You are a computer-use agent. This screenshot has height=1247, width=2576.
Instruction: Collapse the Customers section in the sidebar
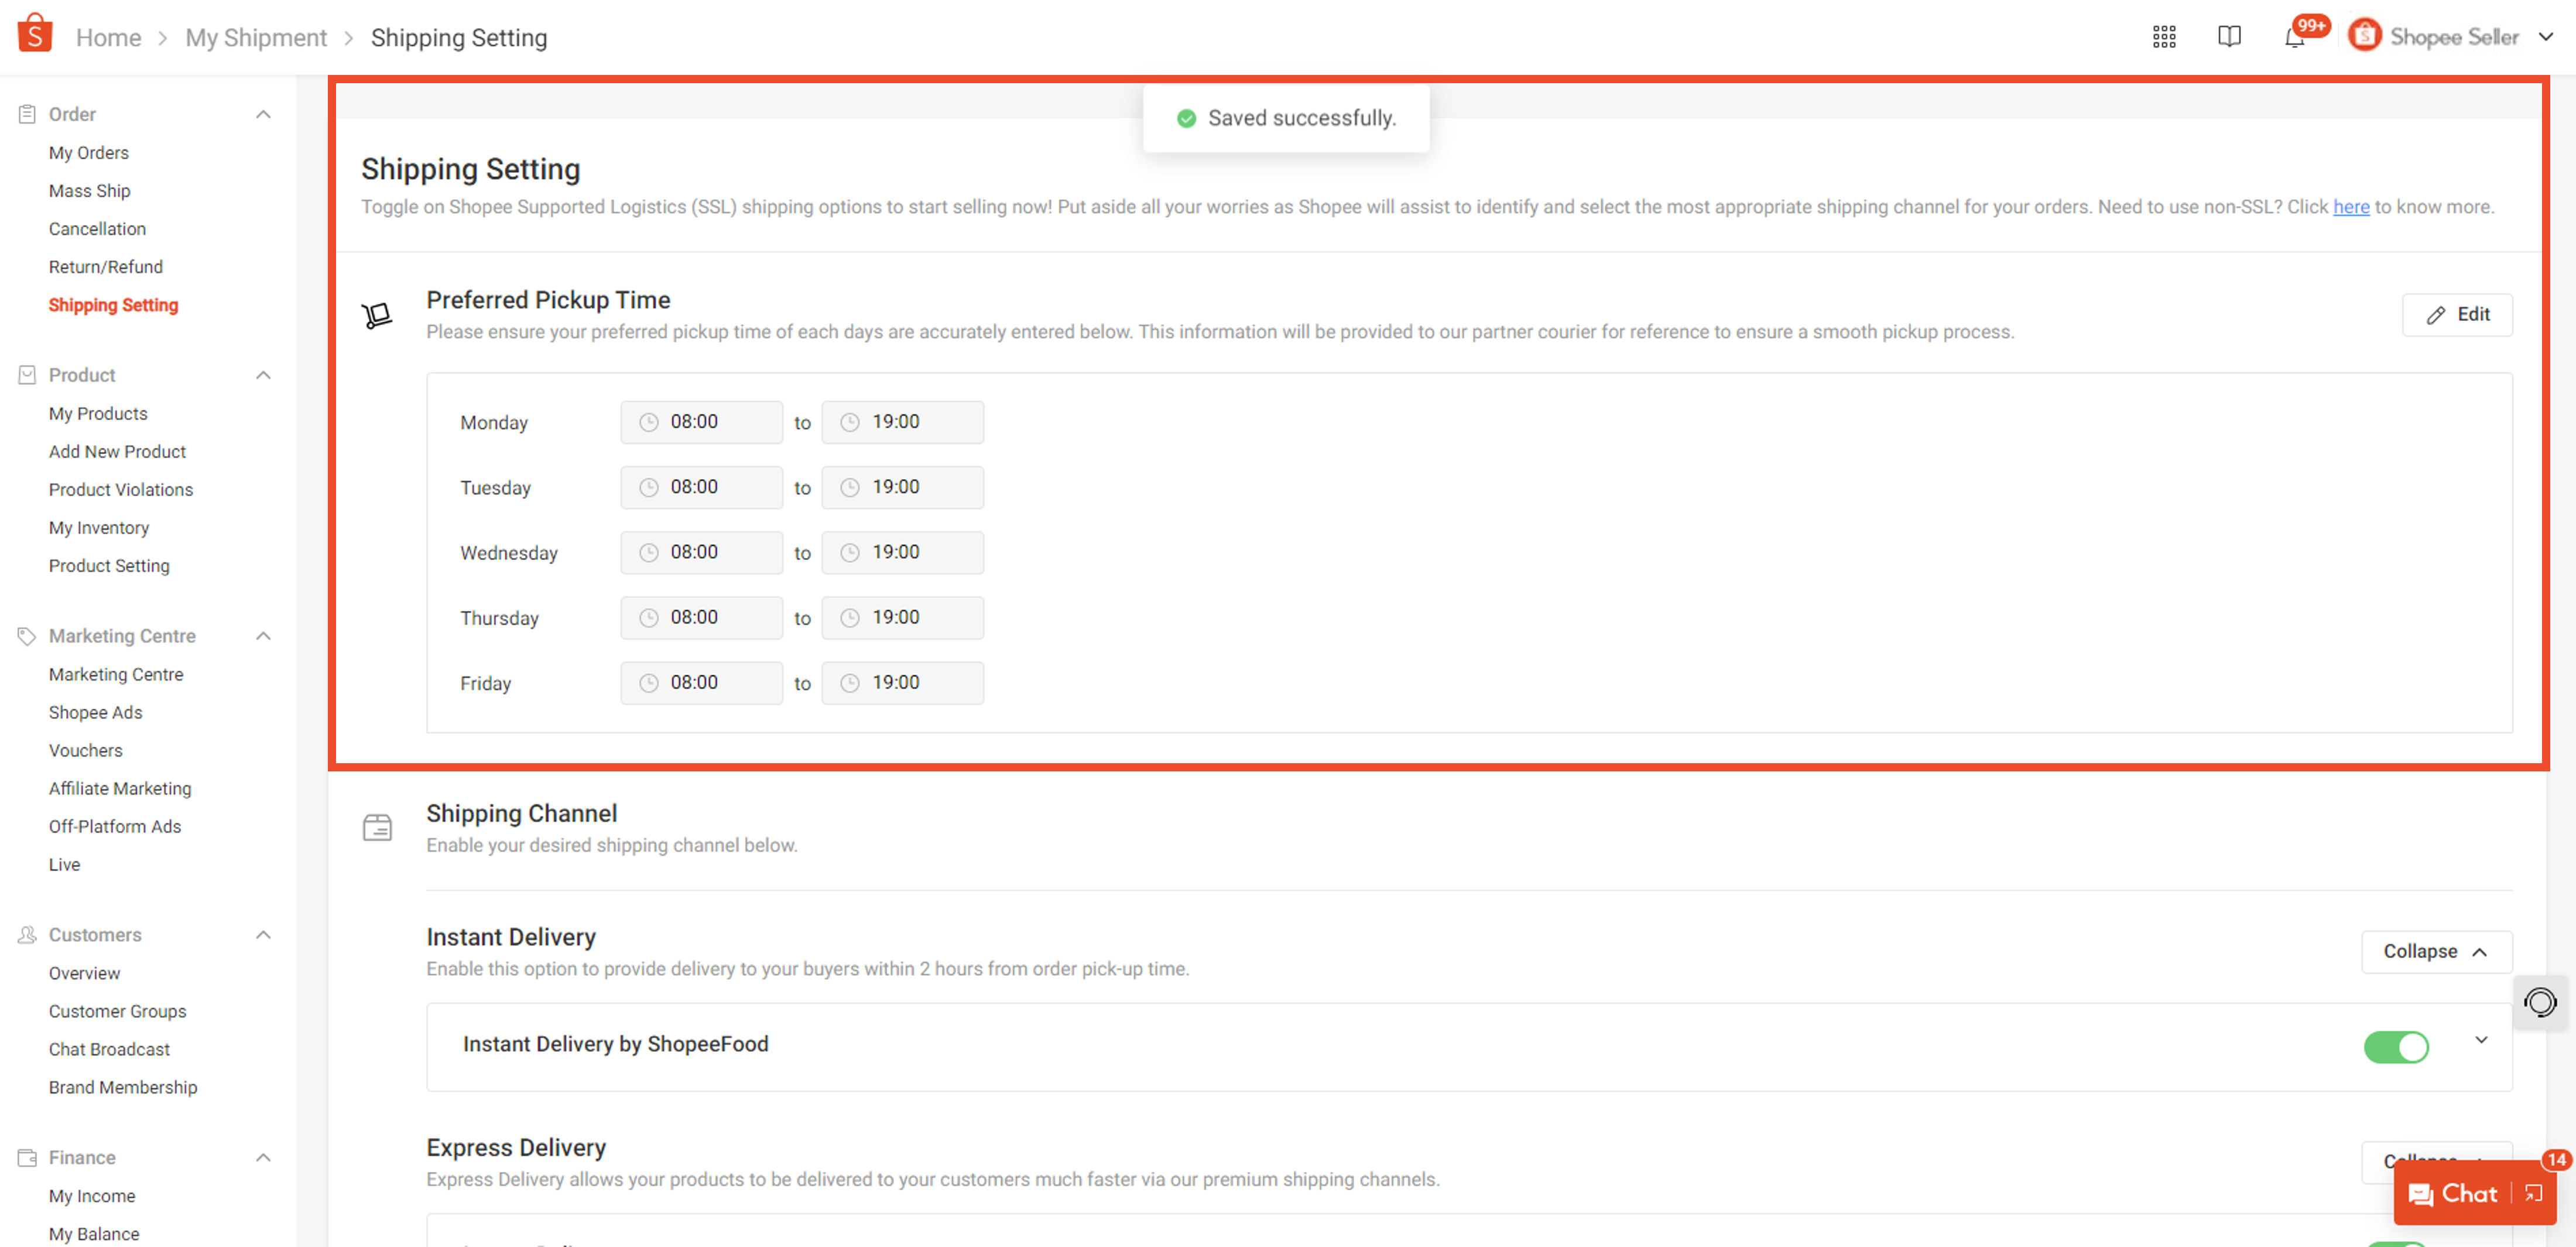[263, 934]
